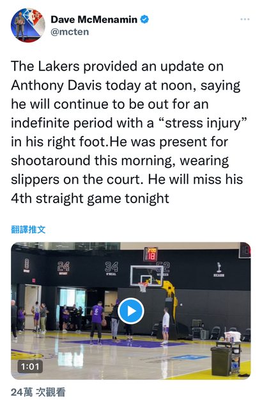Open the three-dot more options menu
This screenshot has width=262, height=410.
click(x=245, y=19)
